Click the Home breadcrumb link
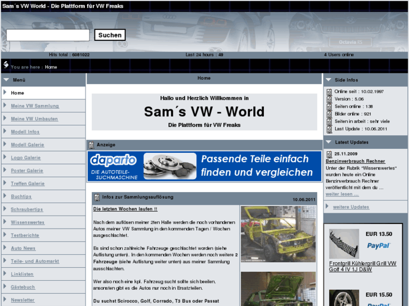Viewport: 409px width, 306px height. (x=51, y=67)
